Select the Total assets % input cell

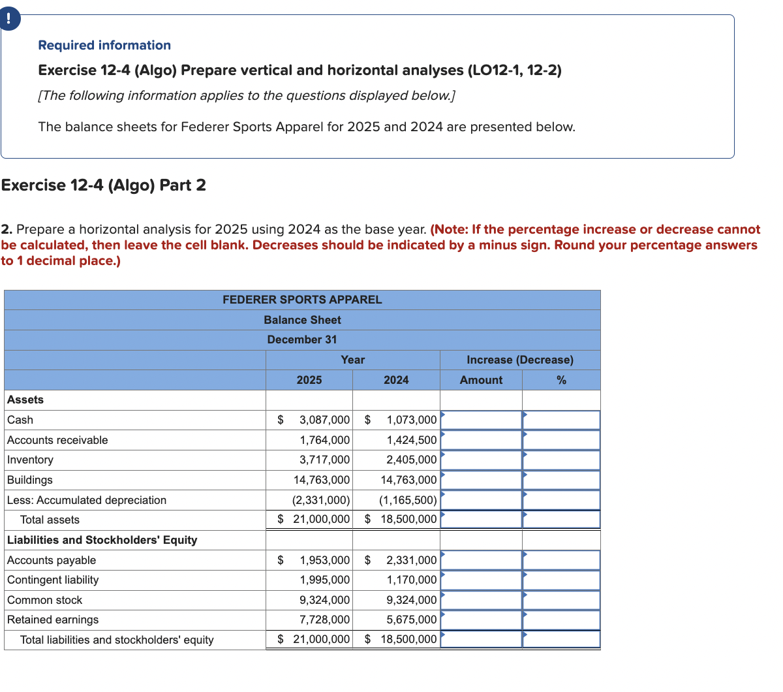[561, 519]
